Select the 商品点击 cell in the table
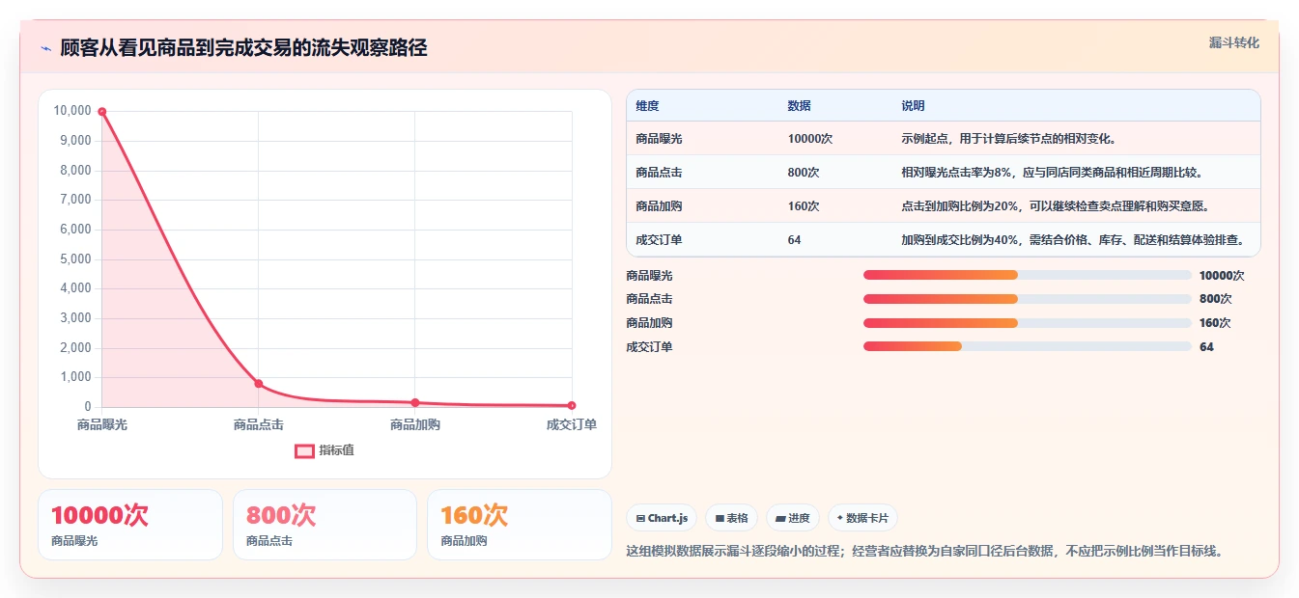 coord(660,173)
